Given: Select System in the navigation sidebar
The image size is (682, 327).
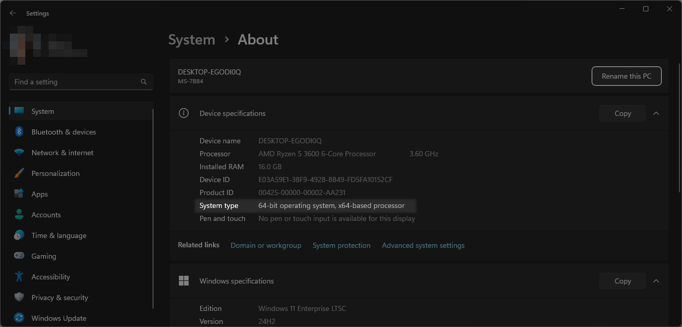Looking at the screenshot, I should (42, 111).
